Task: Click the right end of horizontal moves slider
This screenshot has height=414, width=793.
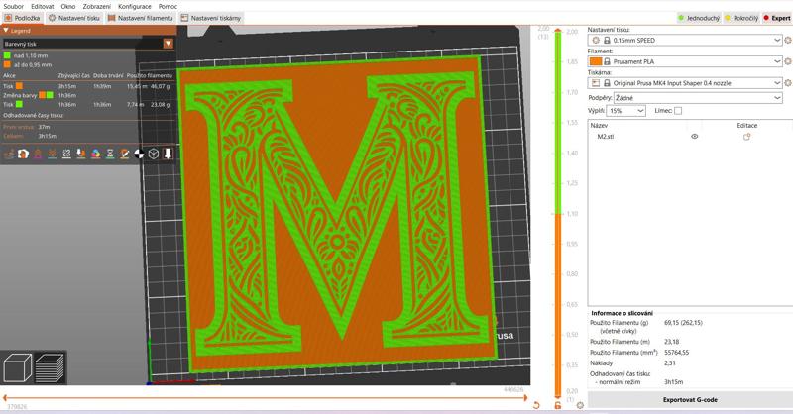Action: (x=526, y=398)
